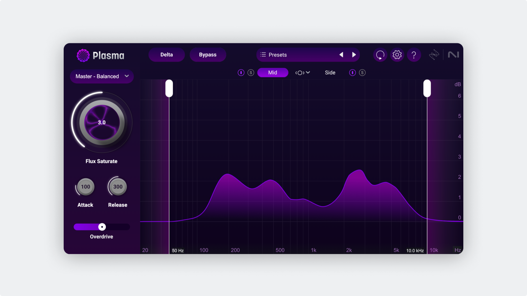
Task: Select the Mid tab
Action: 273,73
